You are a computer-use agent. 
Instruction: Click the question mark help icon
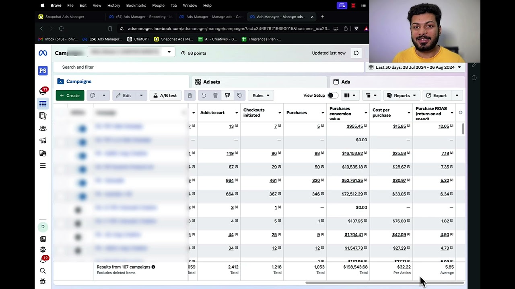(x=43, y=227)
